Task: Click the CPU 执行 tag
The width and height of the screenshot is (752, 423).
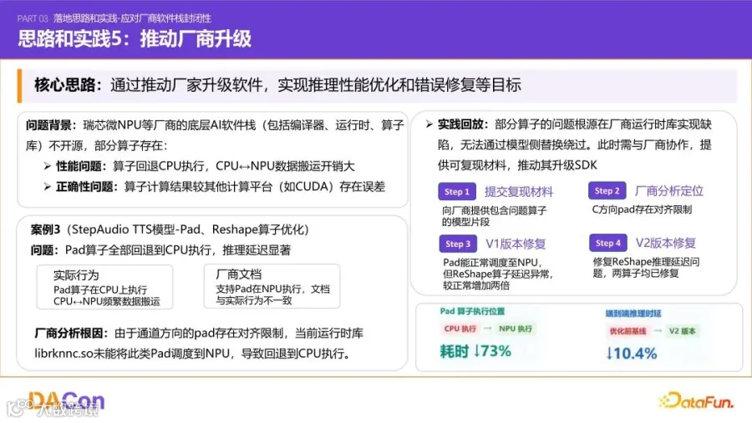Action: pyautogui.click(x=460, y=329)
